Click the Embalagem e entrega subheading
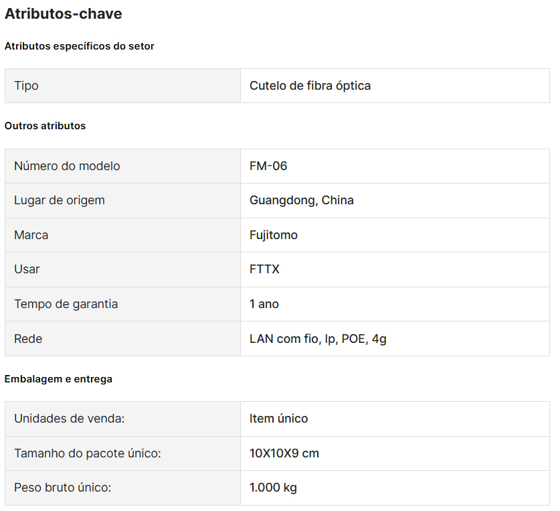The image size is (560, 511). (58, 379)
